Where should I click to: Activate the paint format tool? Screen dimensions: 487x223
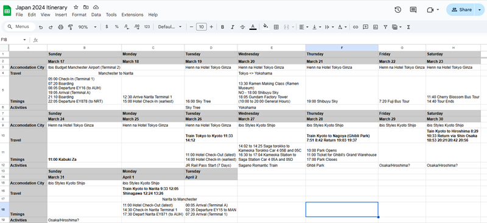pyautogui.click(x=70, y=27)
